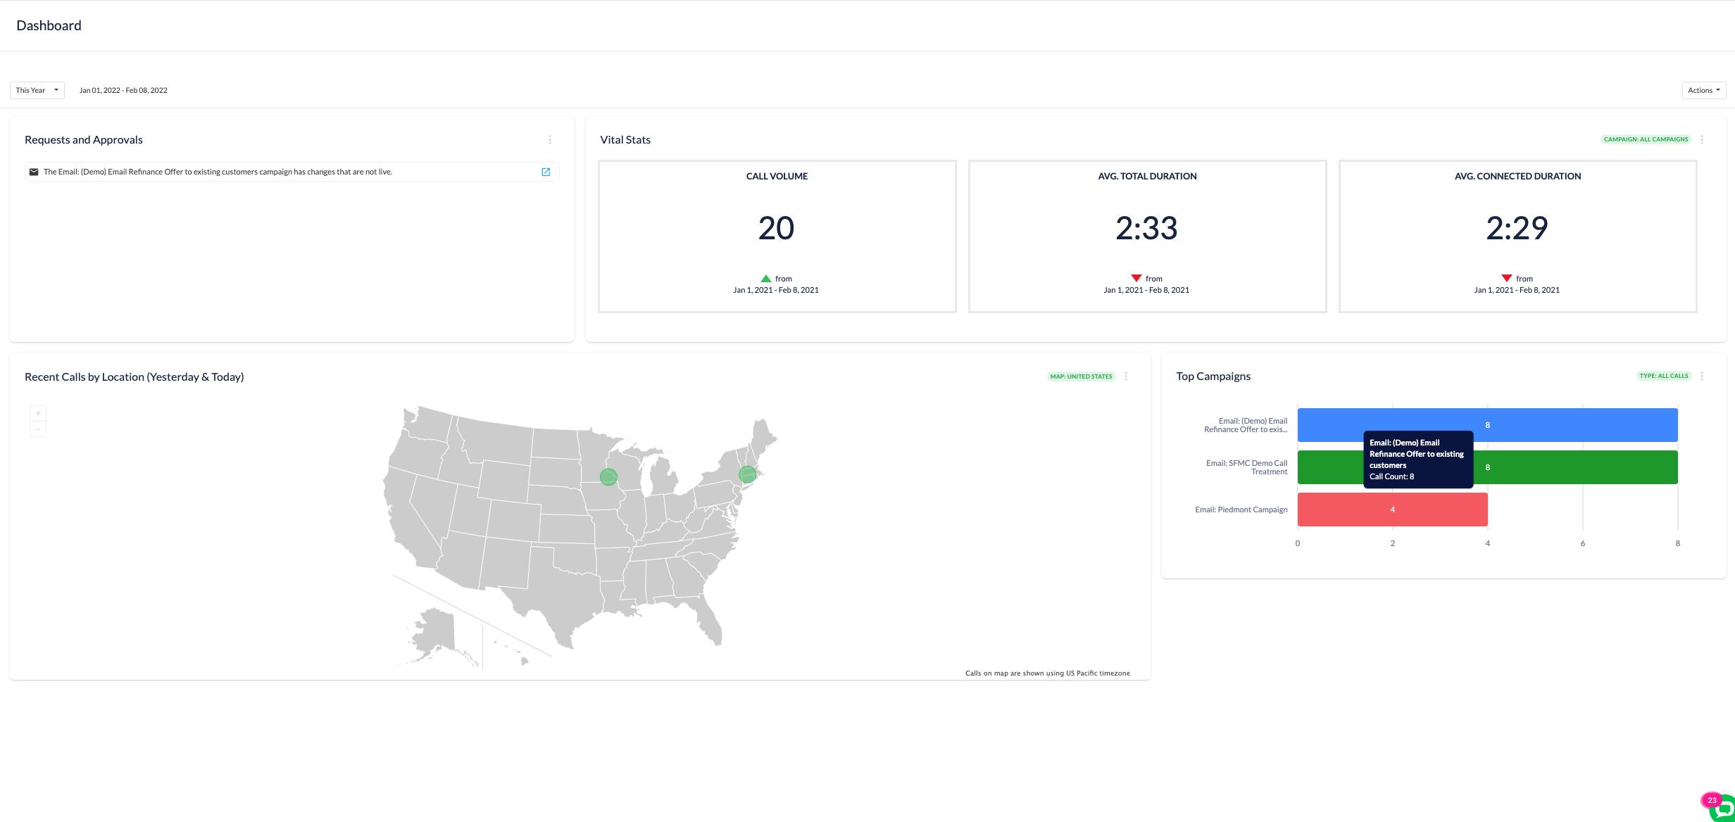The width and height of the screenshot is (1735, 822).
Task: Open the Actions dropdown menu
Action: point(1703,90)
